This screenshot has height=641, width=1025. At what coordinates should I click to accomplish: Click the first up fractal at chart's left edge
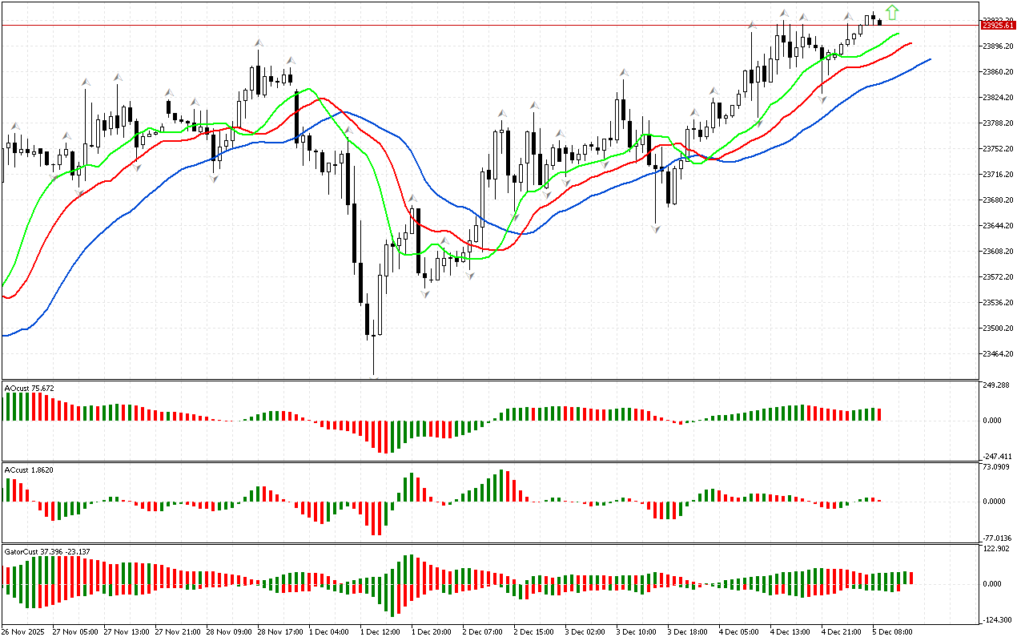(14, 127)
